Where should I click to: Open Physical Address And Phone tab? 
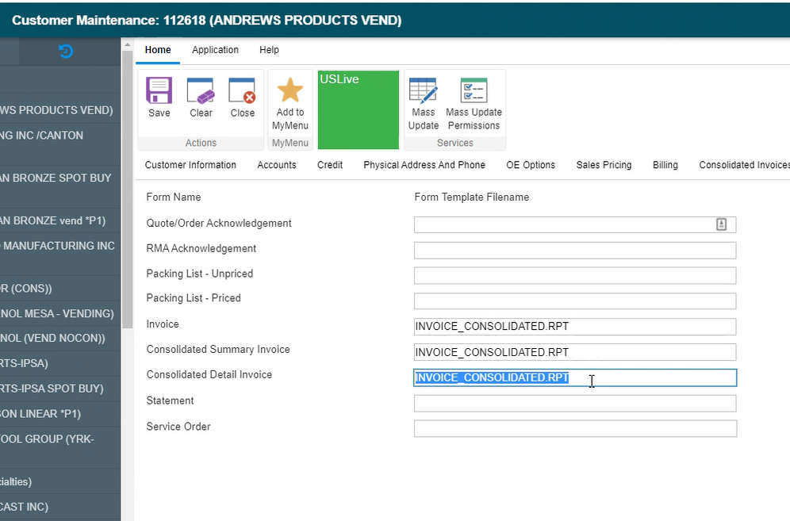(424, 165)
